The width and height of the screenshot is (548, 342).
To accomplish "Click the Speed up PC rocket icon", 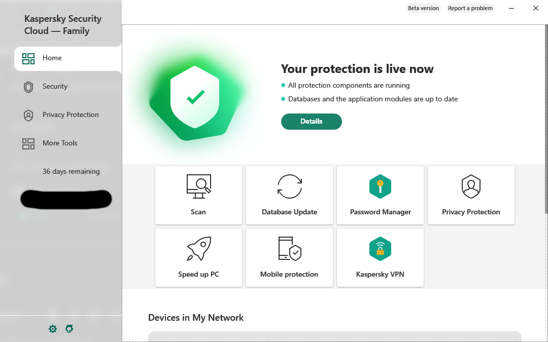I will (198, 249).
